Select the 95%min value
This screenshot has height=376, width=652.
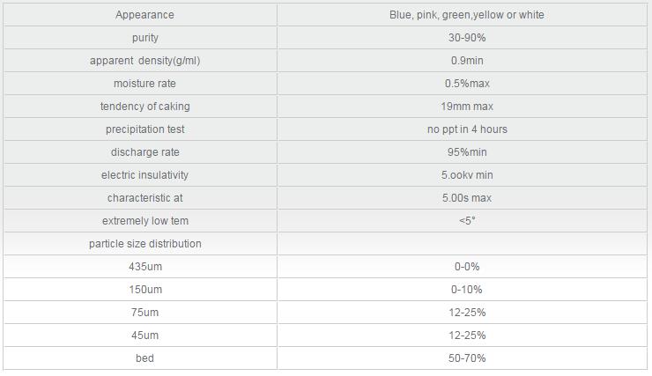point(467,152)
